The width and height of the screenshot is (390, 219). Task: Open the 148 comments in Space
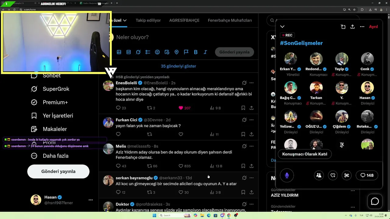367,175
